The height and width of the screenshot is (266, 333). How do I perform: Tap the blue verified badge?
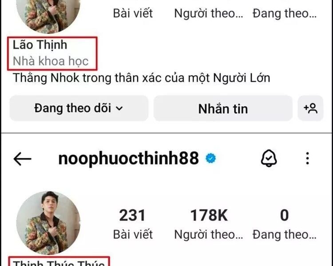pos(210,158)
